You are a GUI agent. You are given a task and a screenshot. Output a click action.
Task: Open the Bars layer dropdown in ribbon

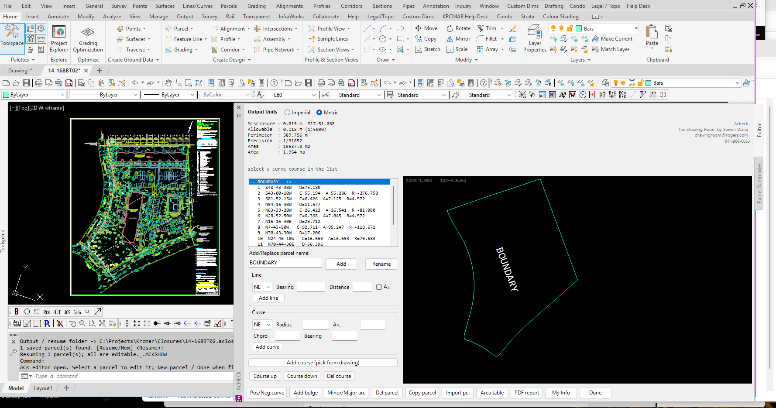point(636,28)
